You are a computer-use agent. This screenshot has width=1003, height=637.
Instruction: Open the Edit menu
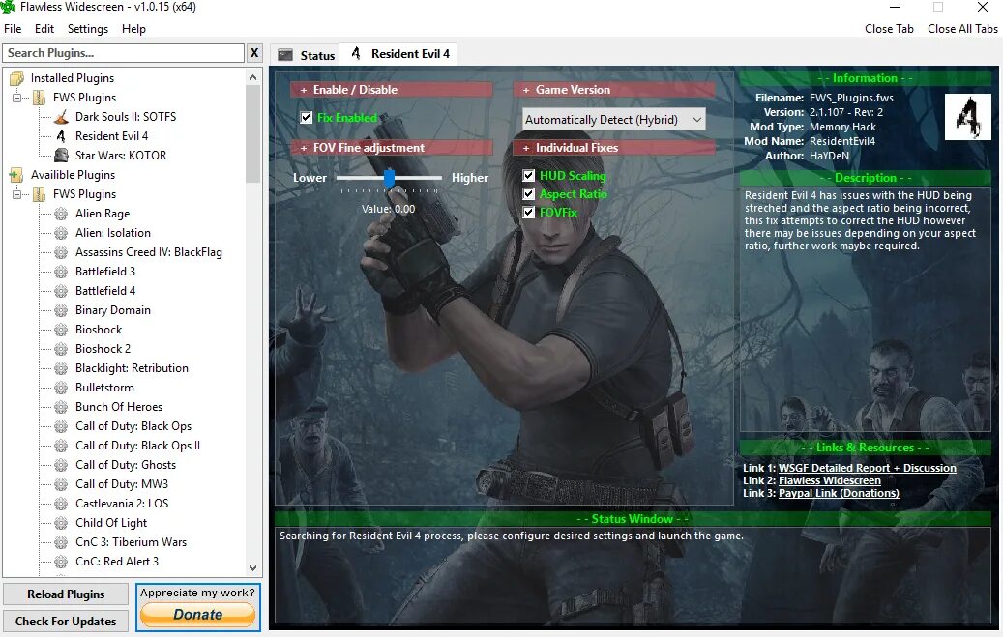[44, 29]
